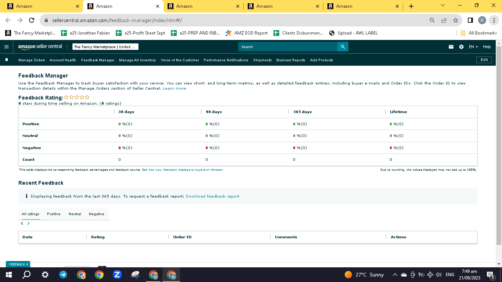
Task: Open the Settings gear on the taskbar
Action: coord(45,275)
